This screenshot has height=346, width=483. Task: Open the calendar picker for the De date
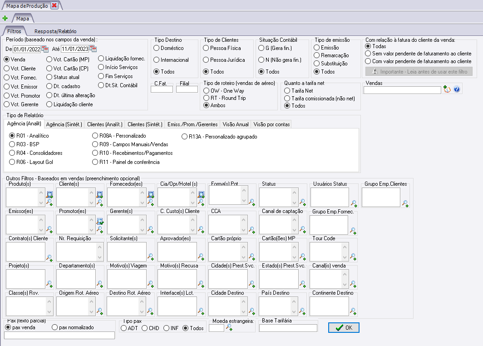tap(45, 49)
